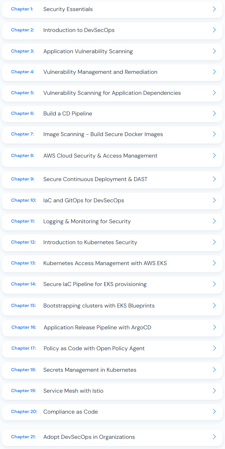225x449 pixels.
Task: Click 'AWS Cloud Security & Access Management'
Action: coord(100,156)
